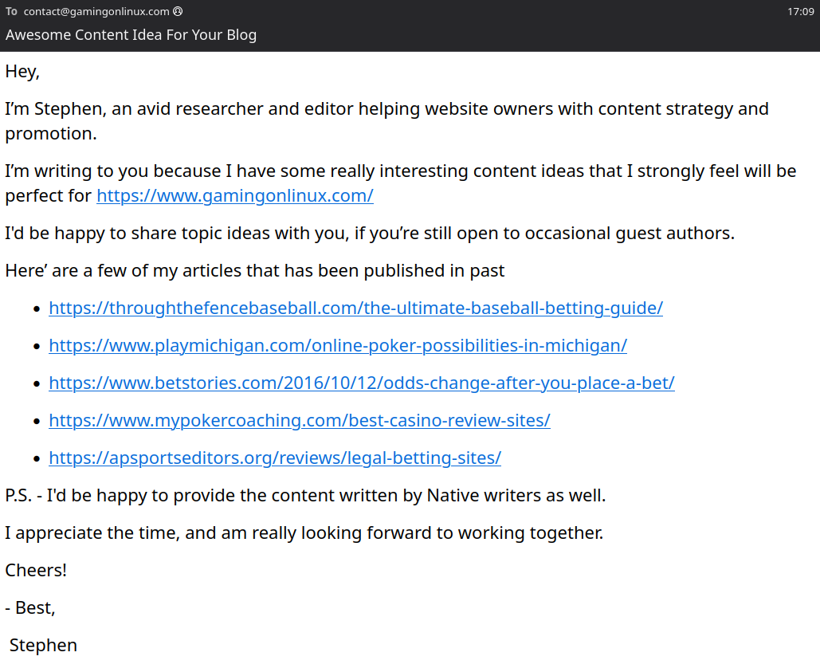
Task: Click the P.S. line about Native writers
Action: click(x=305, y=495)
